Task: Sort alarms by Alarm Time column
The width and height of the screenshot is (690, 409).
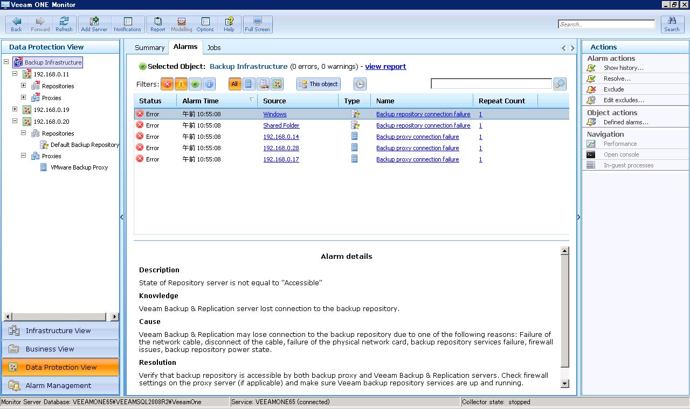Action: [x=217, y=101]
